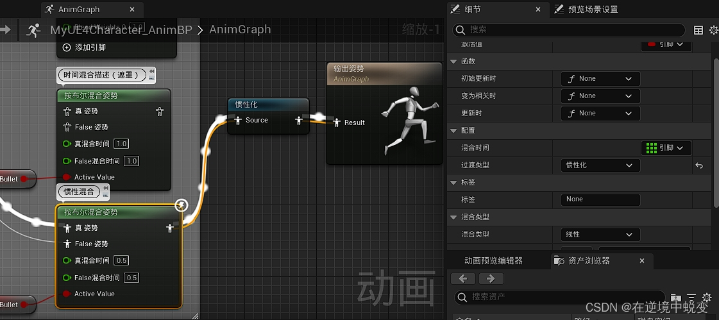Open the ellipsis button on 惯性混合 bubble
Screen dimensions: 719x320
tap(105, 195)
